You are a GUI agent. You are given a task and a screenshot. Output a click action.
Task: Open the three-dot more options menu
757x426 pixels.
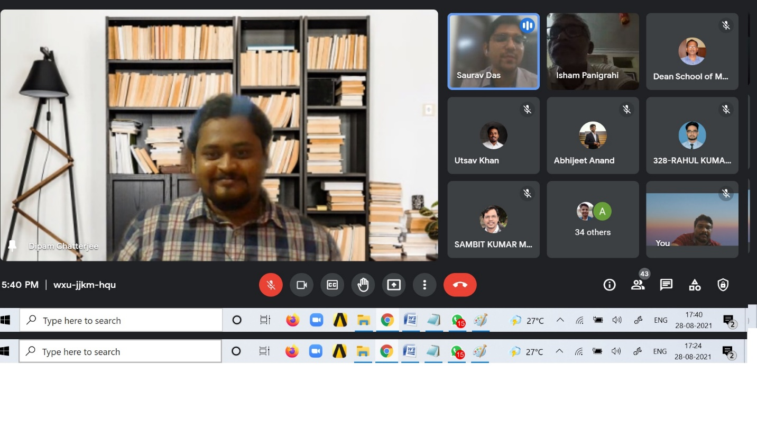[x=424, y=285]
